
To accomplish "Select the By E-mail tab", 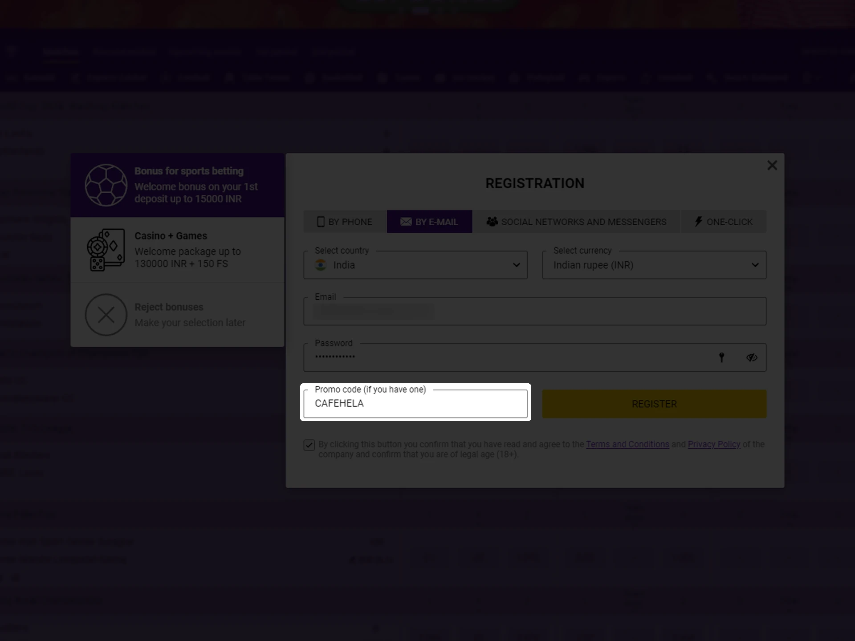I will (x=429, y=222).
